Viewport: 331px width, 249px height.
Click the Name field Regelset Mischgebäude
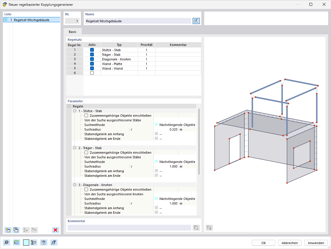(x=138, y=21)
